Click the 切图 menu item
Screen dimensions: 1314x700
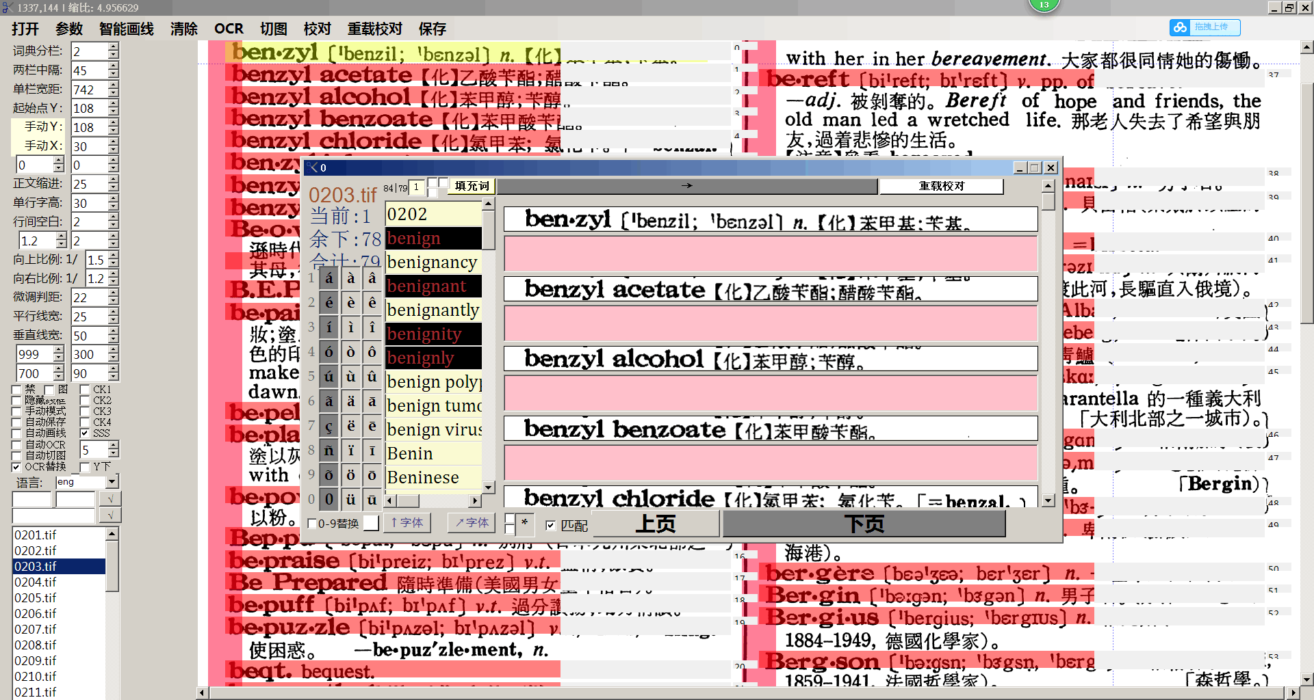(x=274, y=29)
